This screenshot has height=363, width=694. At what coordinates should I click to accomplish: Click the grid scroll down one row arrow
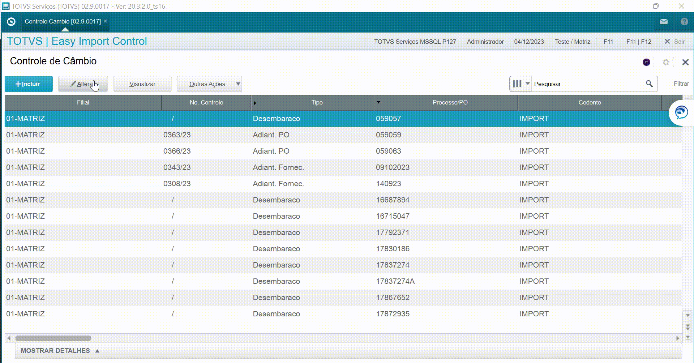point(687,315)
